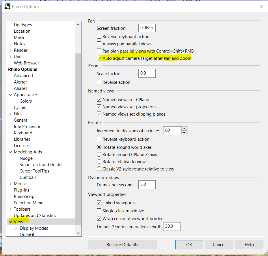Expand the Render tree node
Image resolution: width=268 pixels, height=256 pixels.
pyautogui.click(x=10, y=50)
